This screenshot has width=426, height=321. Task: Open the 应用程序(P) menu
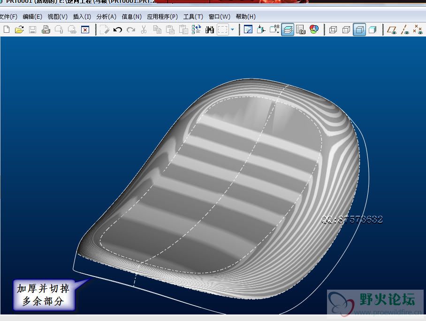pyautogui.click(x=162, y=17)
